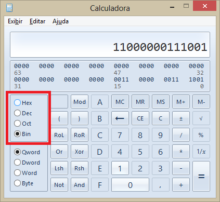Click the multiplication asterisk button
Screen dimensions: 220x202
(x=181, y=152)
